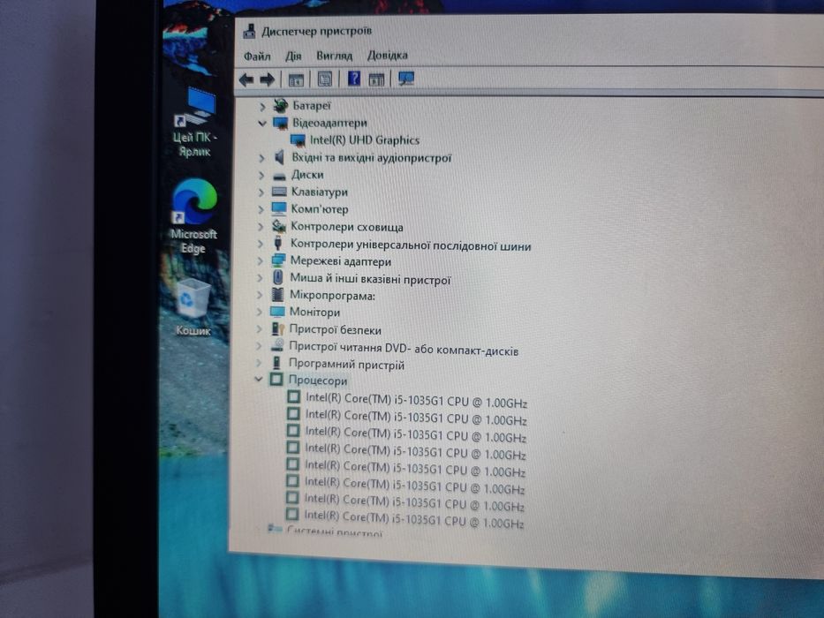Select the DVD drive category icon

pyautogui.click(x=277, y=346)
